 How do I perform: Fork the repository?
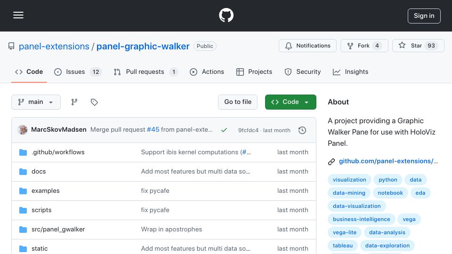pyautogui.click(x=364, y=46)
